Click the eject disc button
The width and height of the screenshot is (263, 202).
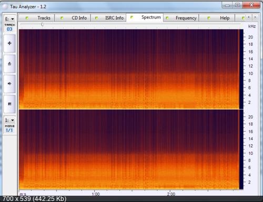pos(9,63)
